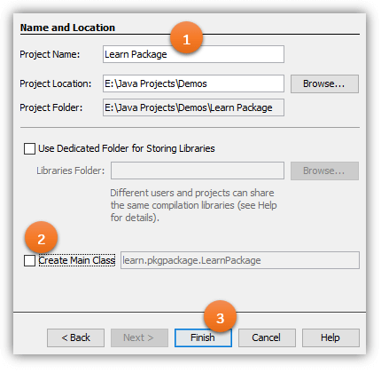381x373 pixels.
Task: Click the orange step 1 marker
Action: click(186, 38)
